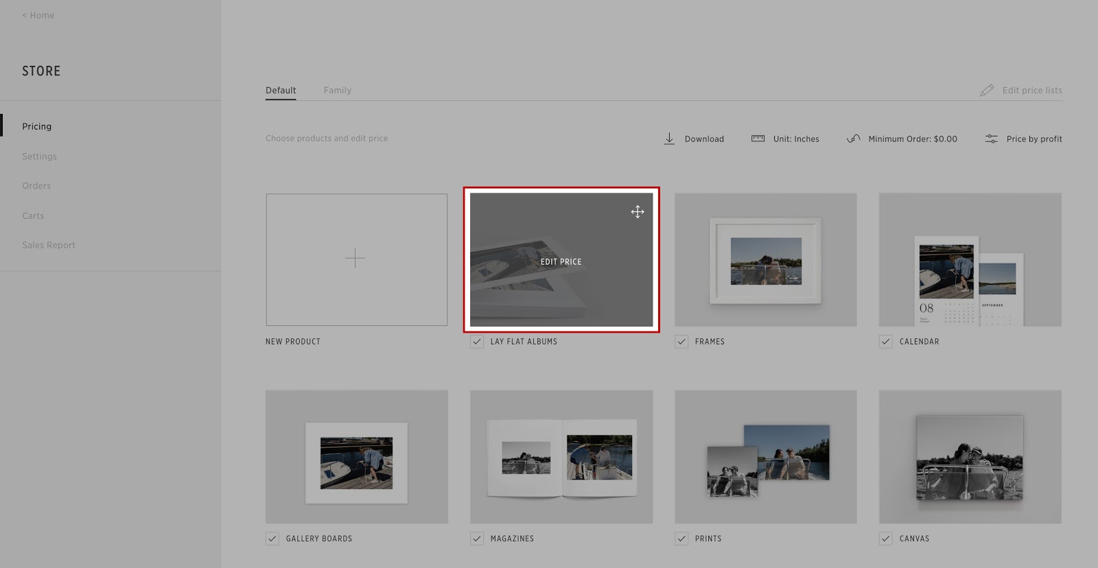Open Carts in the Store sidebar
The height and width of the screenshot is (568, 1098).
click(x=33, y=215)
